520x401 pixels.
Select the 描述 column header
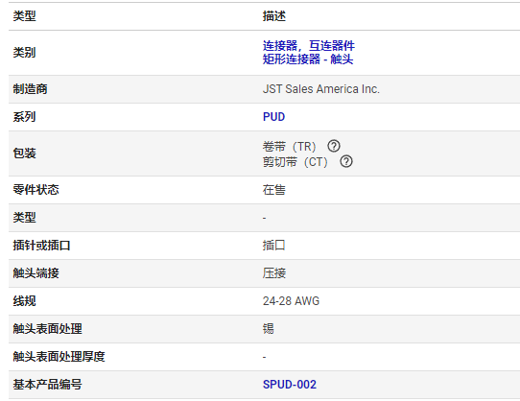pos(274,16)
